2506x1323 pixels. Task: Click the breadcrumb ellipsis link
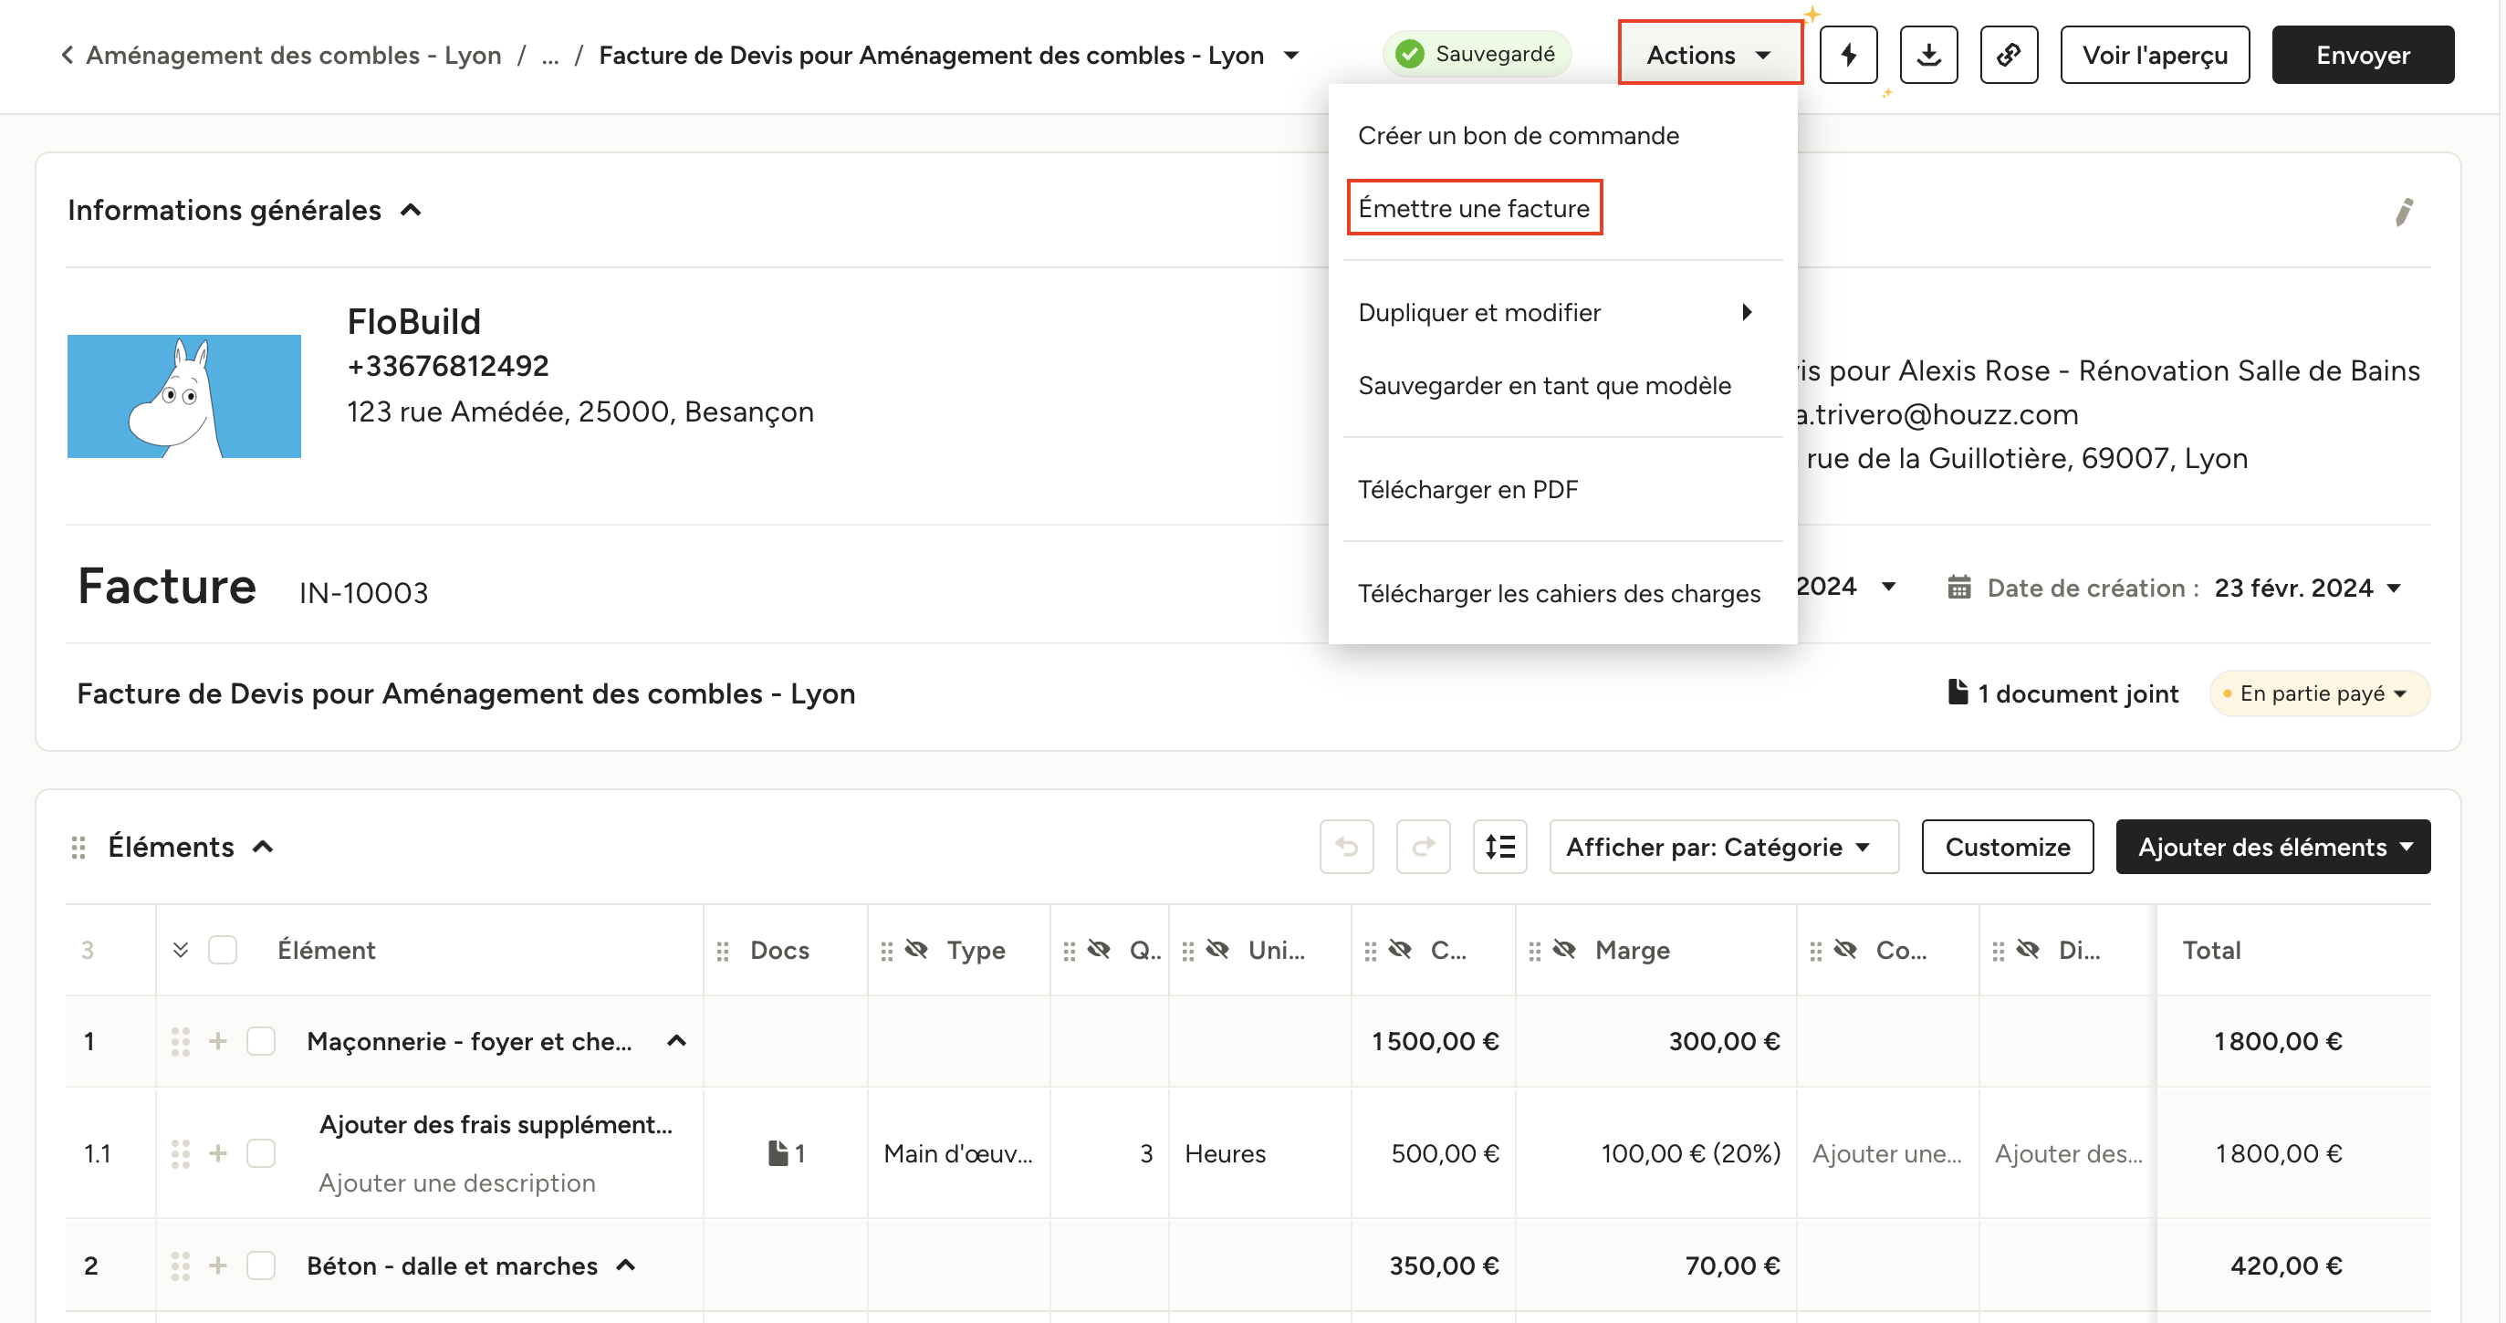549,56
